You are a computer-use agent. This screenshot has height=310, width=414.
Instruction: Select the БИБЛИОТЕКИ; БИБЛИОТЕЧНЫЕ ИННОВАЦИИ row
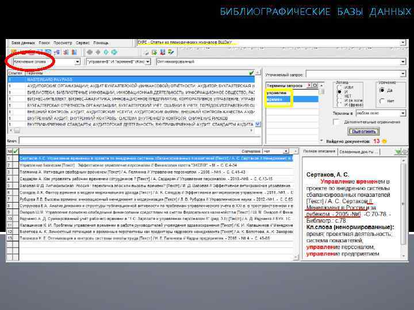tap(131, 92)
